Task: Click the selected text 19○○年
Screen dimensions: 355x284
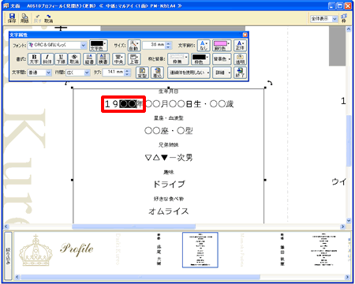Action: (x=123, y=104)
